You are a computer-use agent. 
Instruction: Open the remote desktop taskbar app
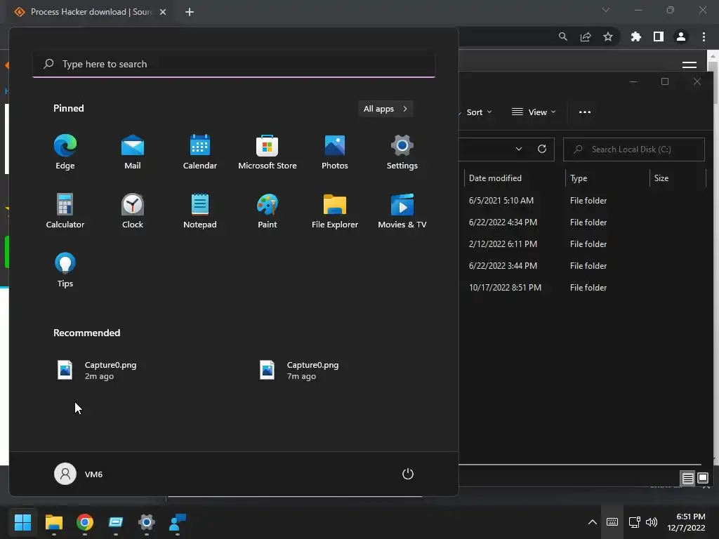tap(116, 522)
